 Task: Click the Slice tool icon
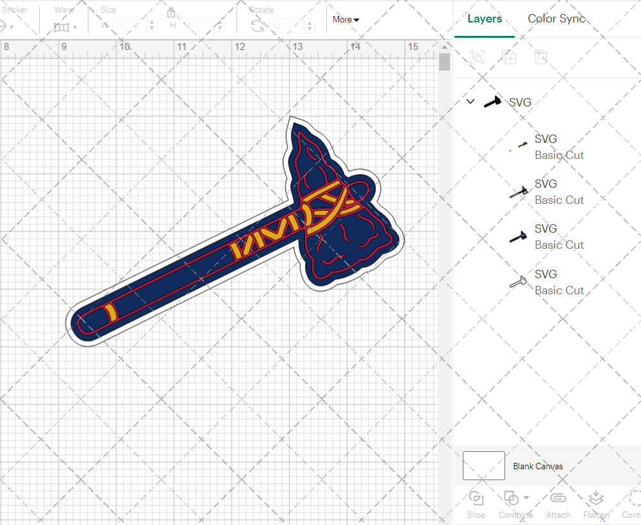point(476,499)
